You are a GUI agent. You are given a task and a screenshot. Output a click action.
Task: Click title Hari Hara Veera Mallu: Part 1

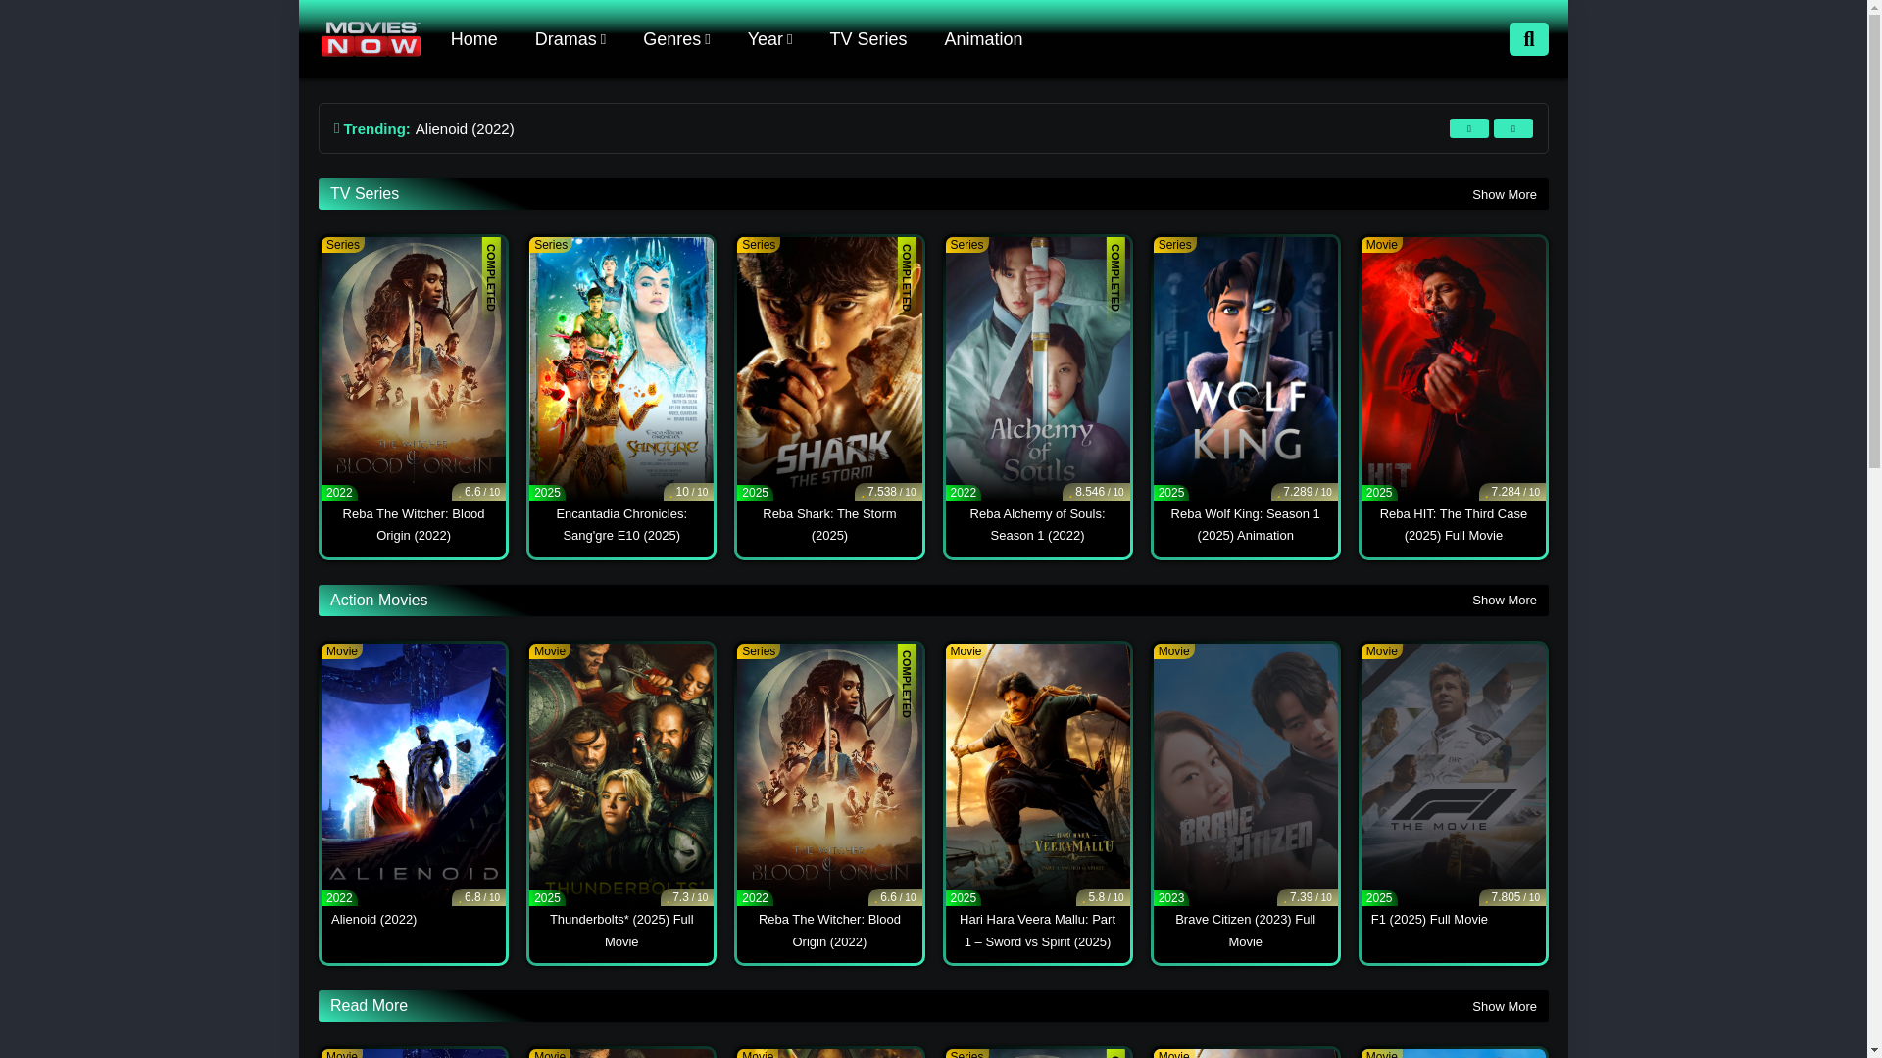[1037, 931]
